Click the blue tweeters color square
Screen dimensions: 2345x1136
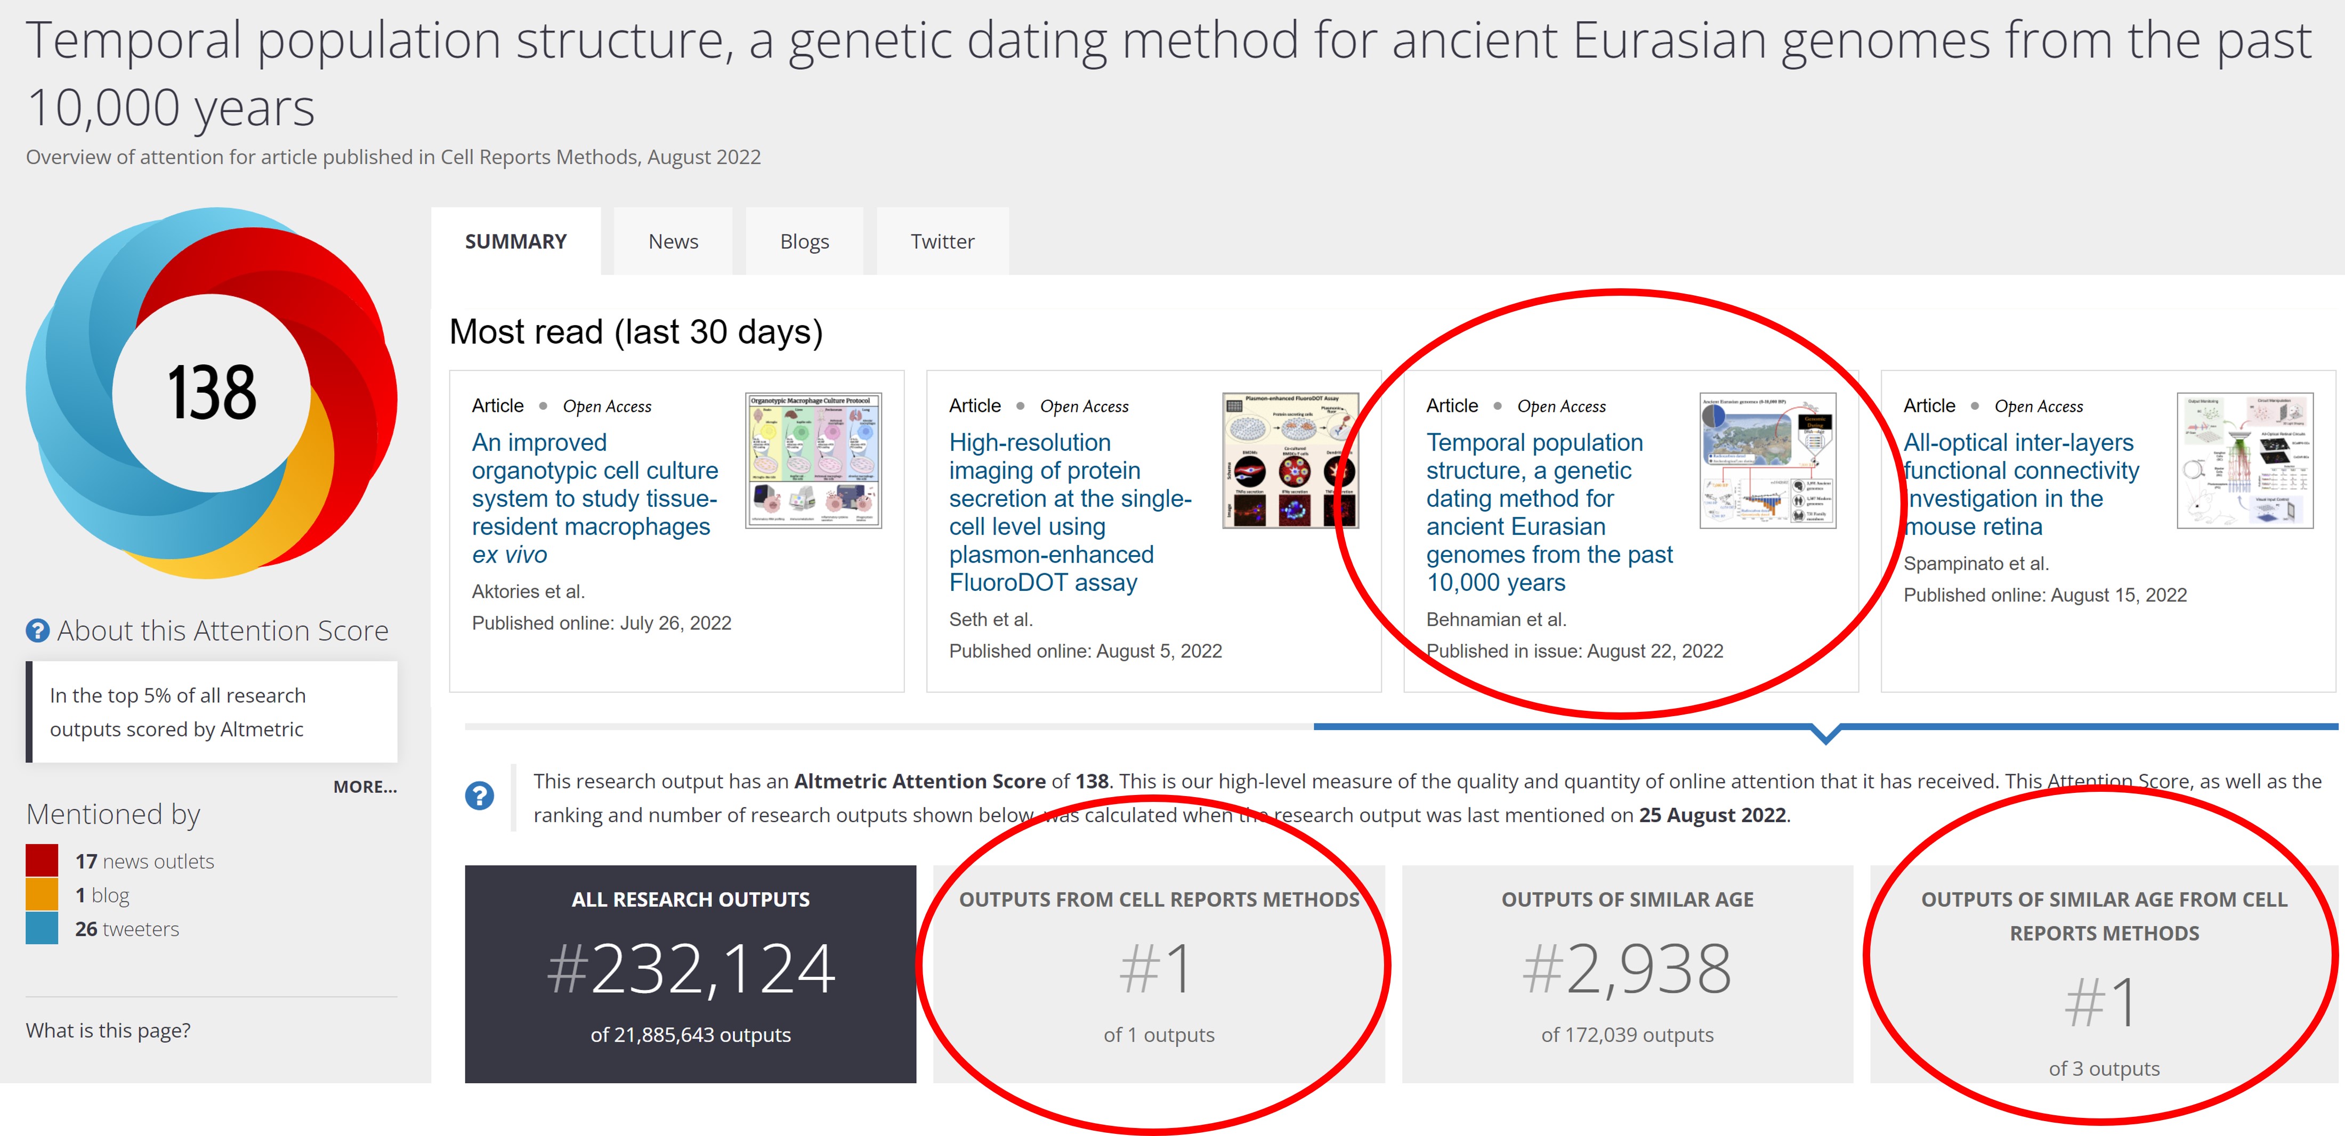42,928
